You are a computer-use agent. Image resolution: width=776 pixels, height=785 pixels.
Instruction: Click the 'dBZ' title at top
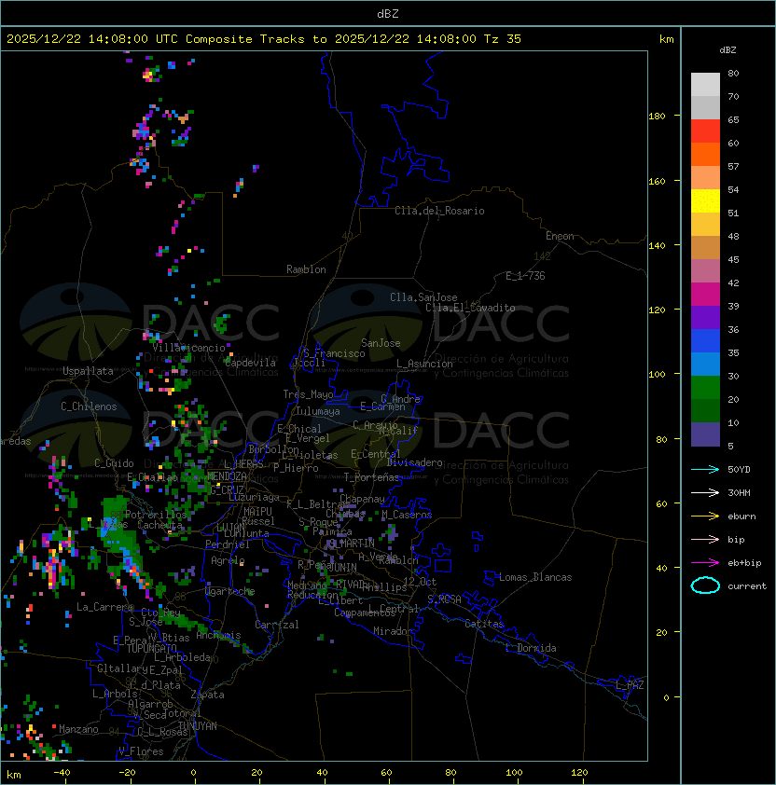388,14
